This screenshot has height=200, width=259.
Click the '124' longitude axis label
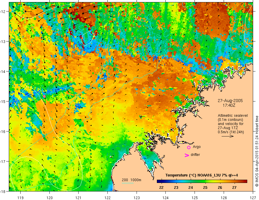pos(166,198)
